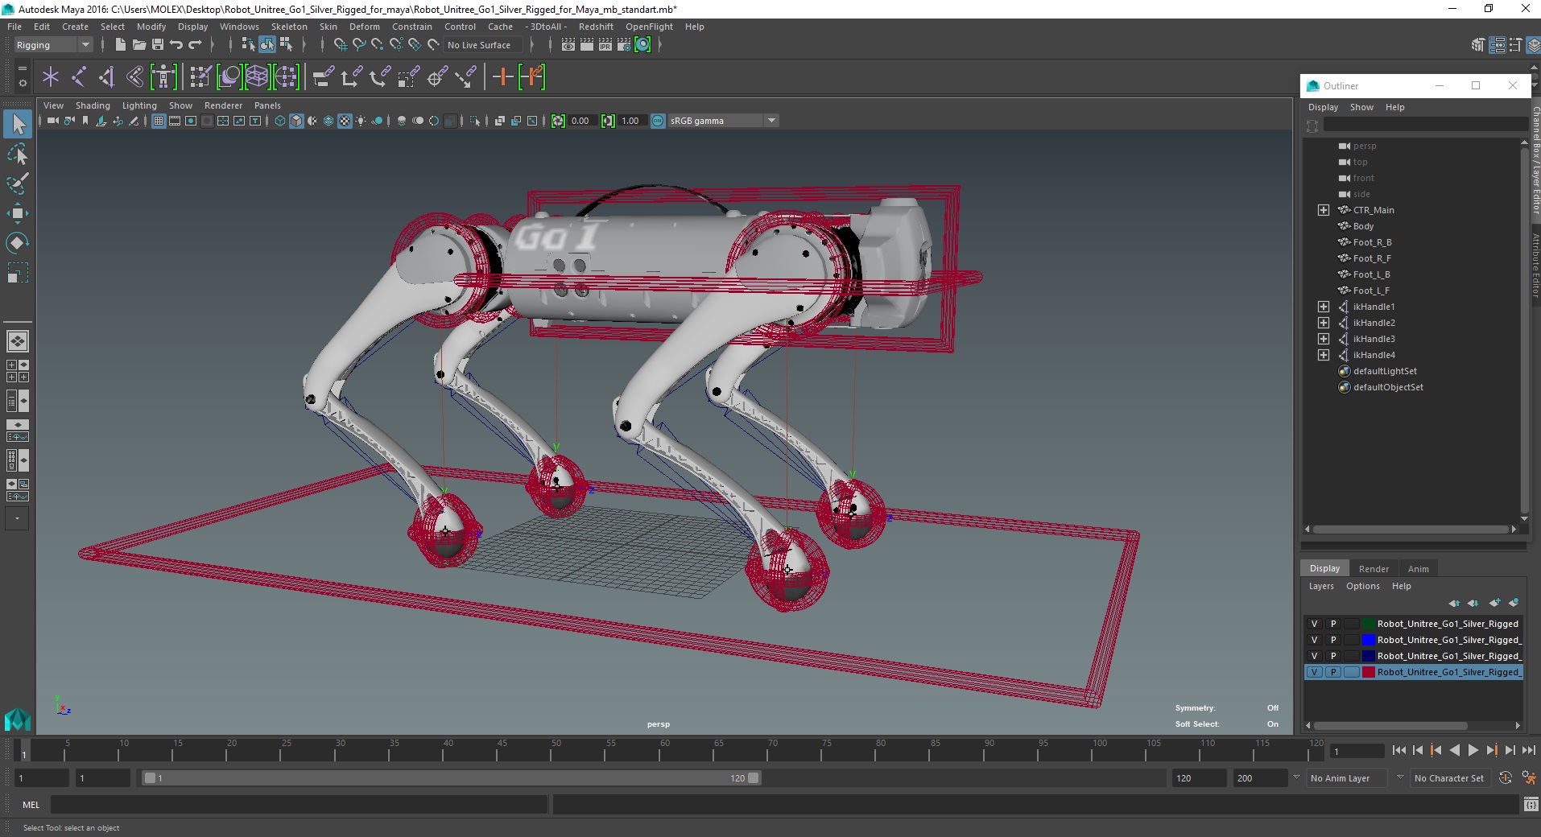Go to end of playback range
This screenshot has width=1541, height=837.
click(x=1528, y=750)
